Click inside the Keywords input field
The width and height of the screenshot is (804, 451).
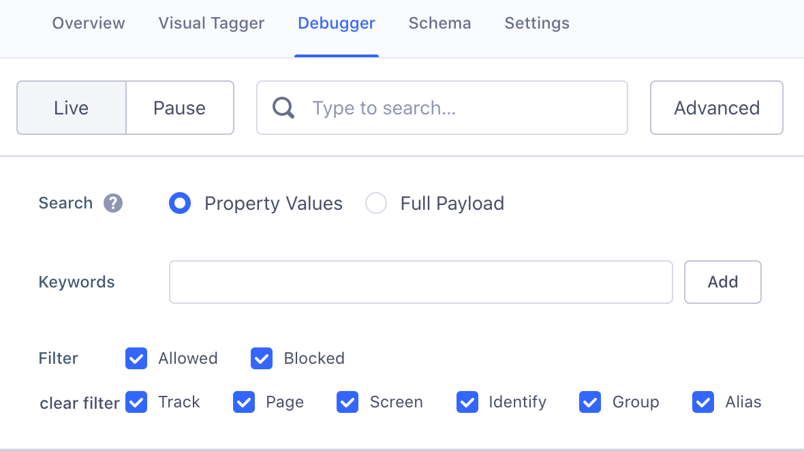point(420,281)
